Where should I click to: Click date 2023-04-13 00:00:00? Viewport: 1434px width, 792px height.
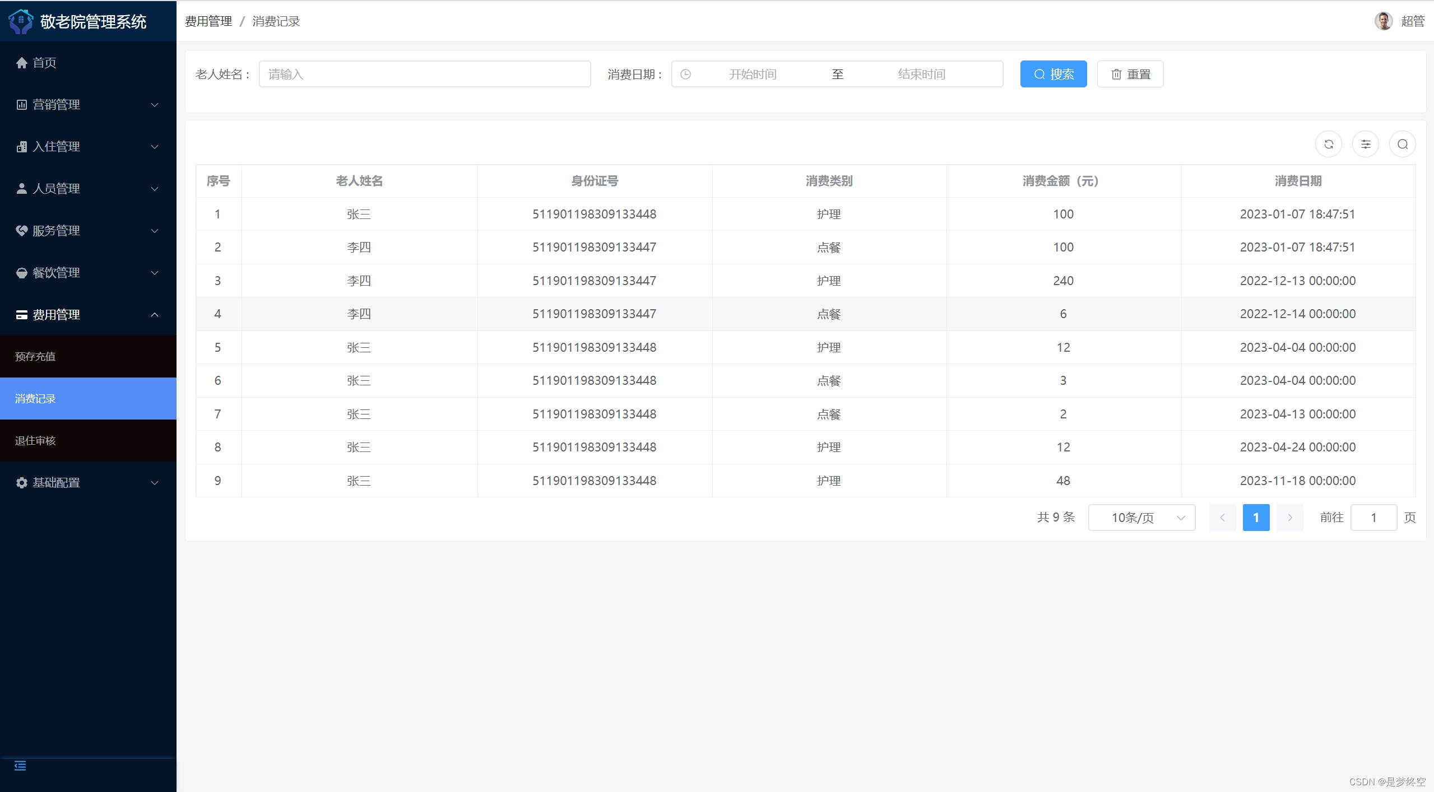[1298, 414]
